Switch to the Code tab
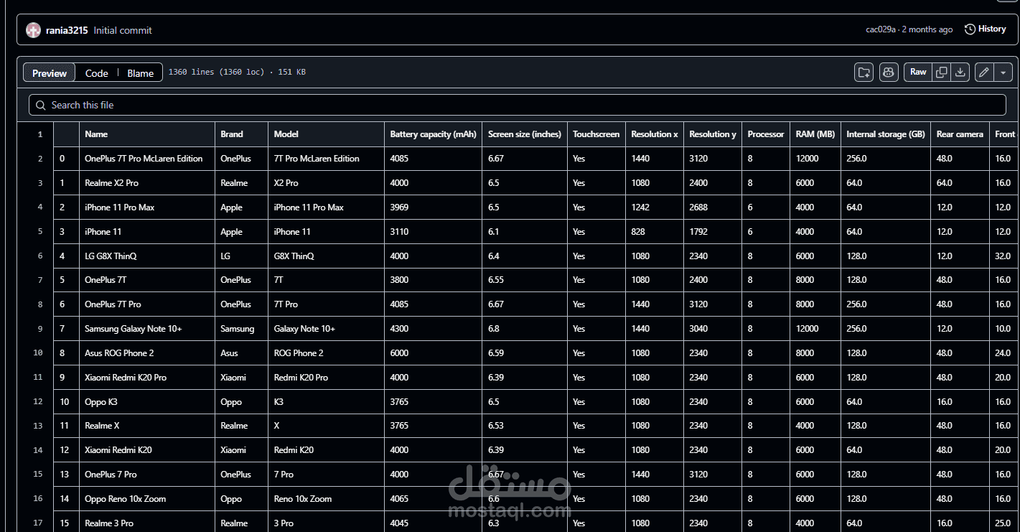This screenshot has height=532, width=1020. point(97,73)
